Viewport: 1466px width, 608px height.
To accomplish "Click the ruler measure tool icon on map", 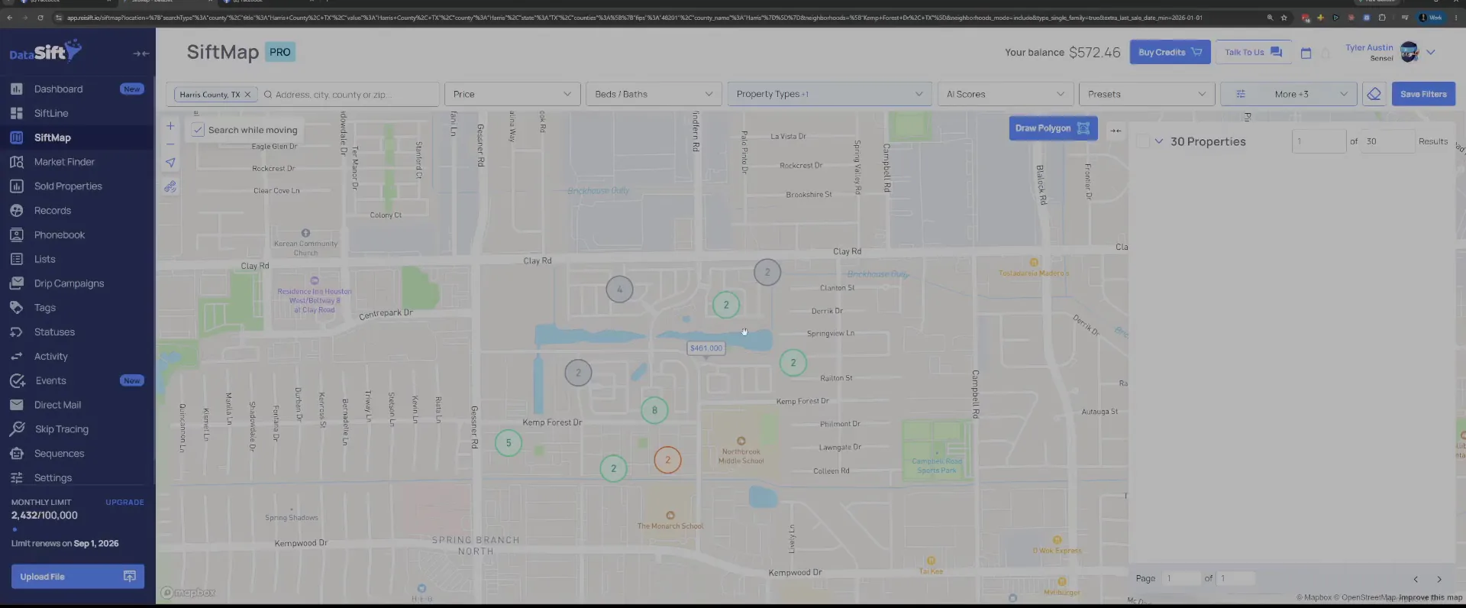I will tap(170, 186).
